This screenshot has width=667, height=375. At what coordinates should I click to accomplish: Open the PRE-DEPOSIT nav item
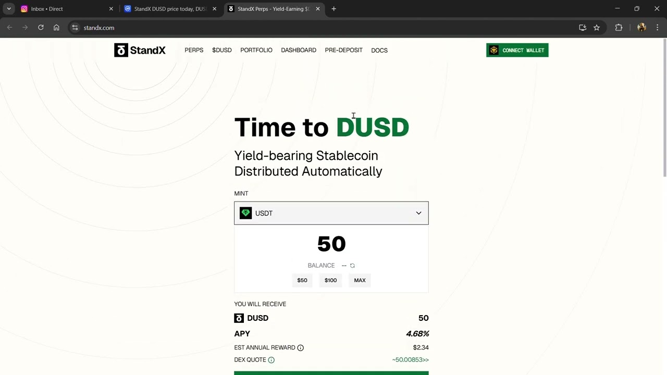tap(343, 50)
